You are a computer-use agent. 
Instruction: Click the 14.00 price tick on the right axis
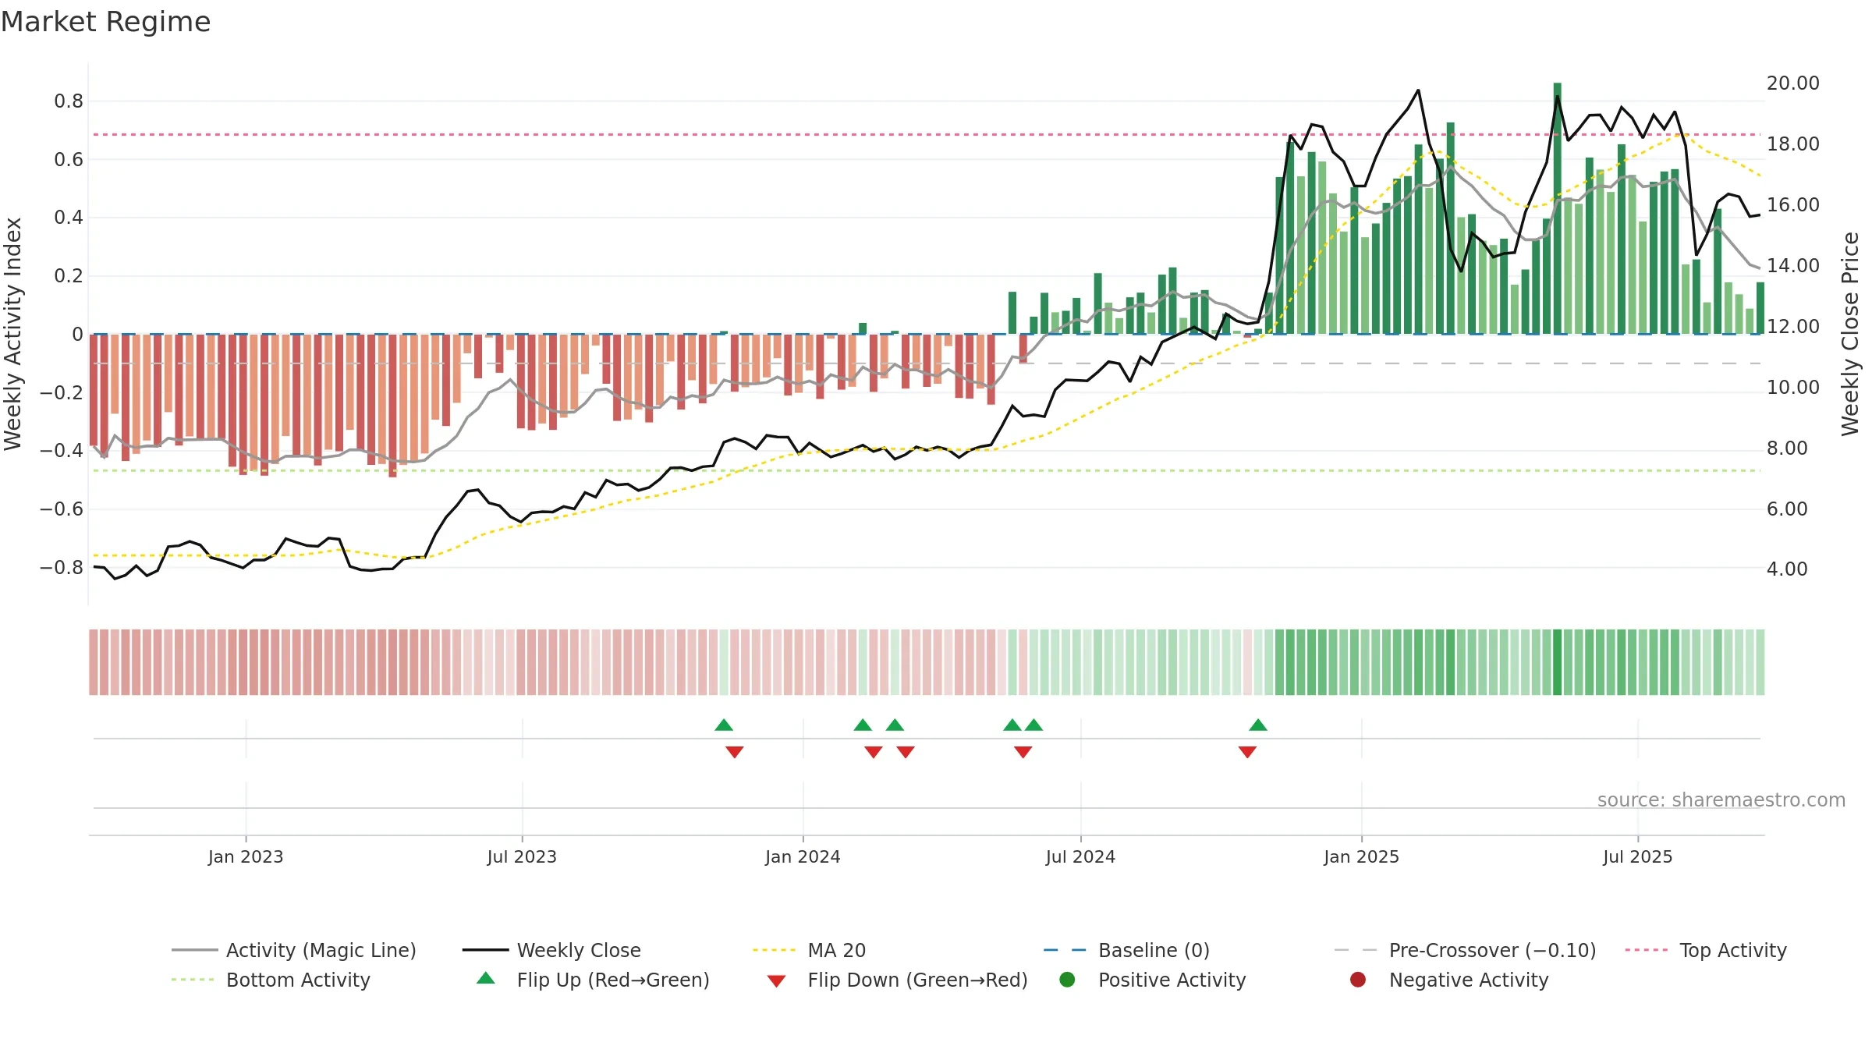(x=1793, y=266)
